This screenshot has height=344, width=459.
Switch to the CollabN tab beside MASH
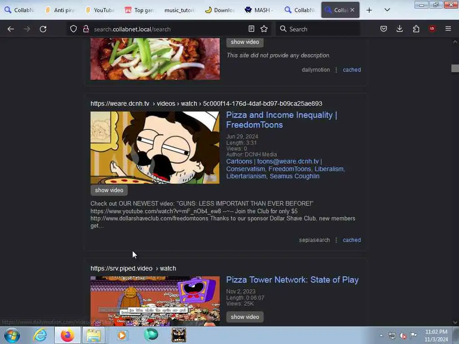[299, 10]
